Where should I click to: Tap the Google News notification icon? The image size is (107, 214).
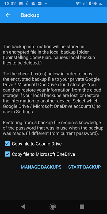pyautogui.click(x=40, y=3)
